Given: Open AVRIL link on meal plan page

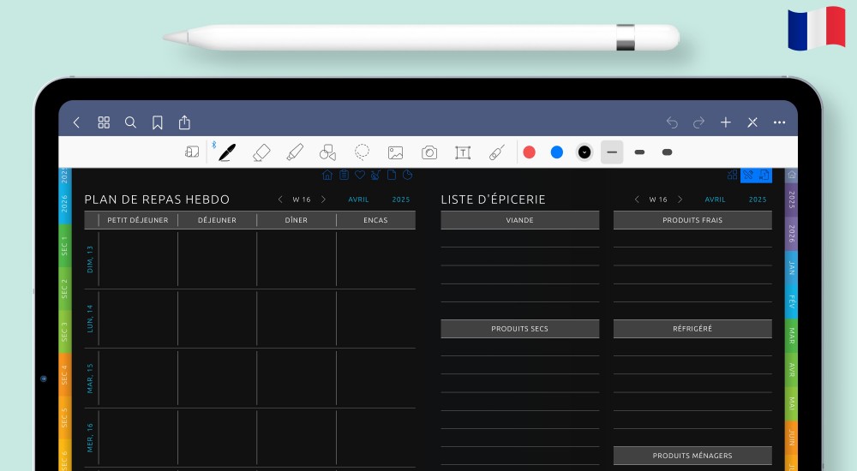Looking at the screenshot, I should [358, 200].
